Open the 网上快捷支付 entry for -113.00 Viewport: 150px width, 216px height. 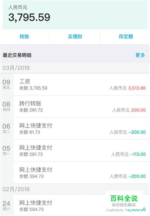(82, 151)
